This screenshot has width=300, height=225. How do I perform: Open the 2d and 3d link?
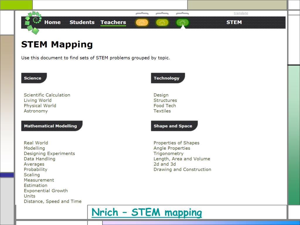tap(165, 164)
